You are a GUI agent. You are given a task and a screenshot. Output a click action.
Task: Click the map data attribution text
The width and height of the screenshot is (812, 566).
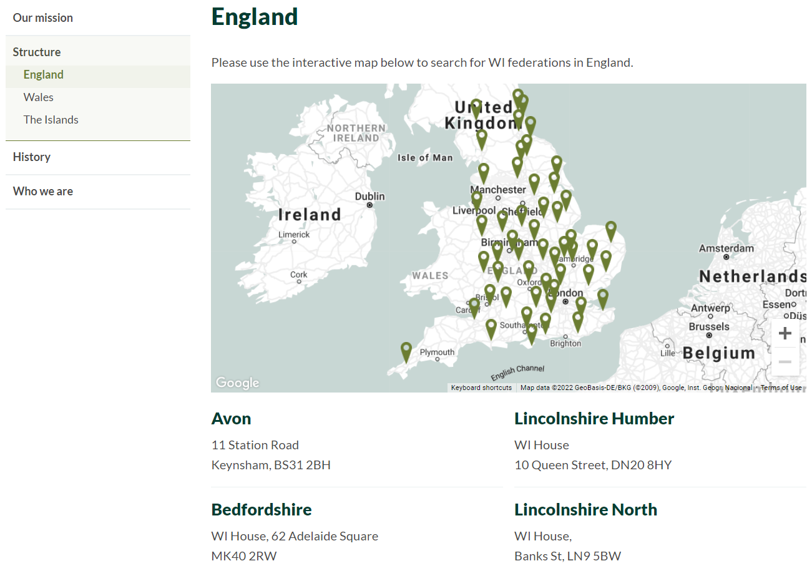[636, 388]
